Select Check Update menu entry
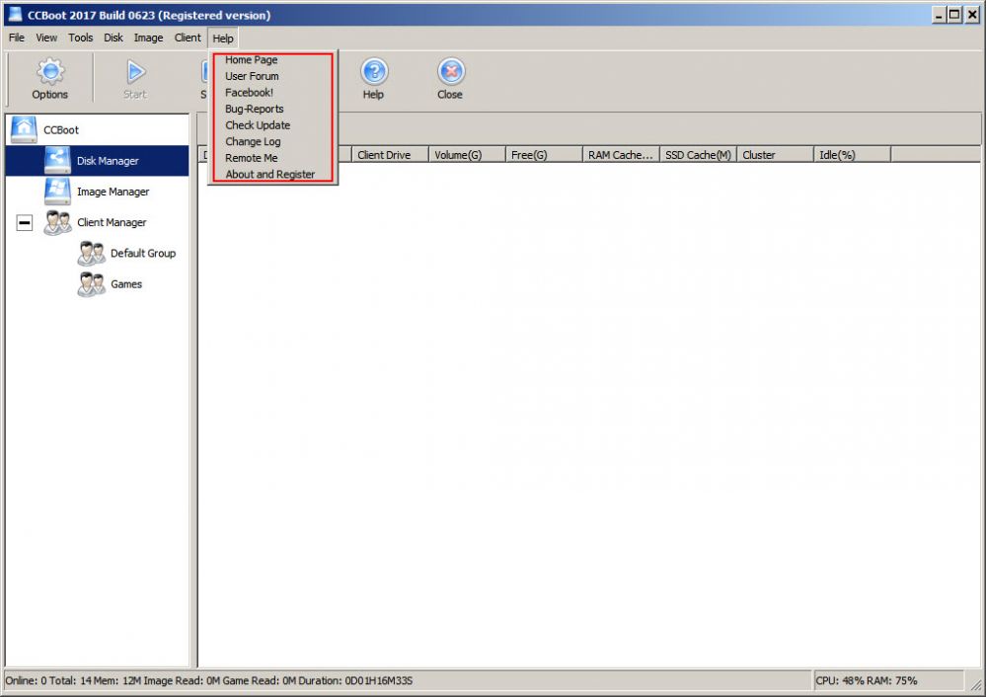Screen dimensions: 986x697 258,125
